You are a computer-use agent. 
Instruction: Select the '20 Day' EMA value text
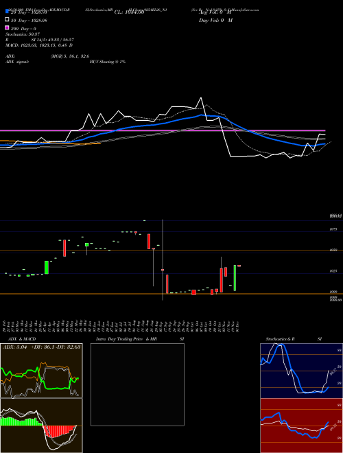click(x=29, y=12)
